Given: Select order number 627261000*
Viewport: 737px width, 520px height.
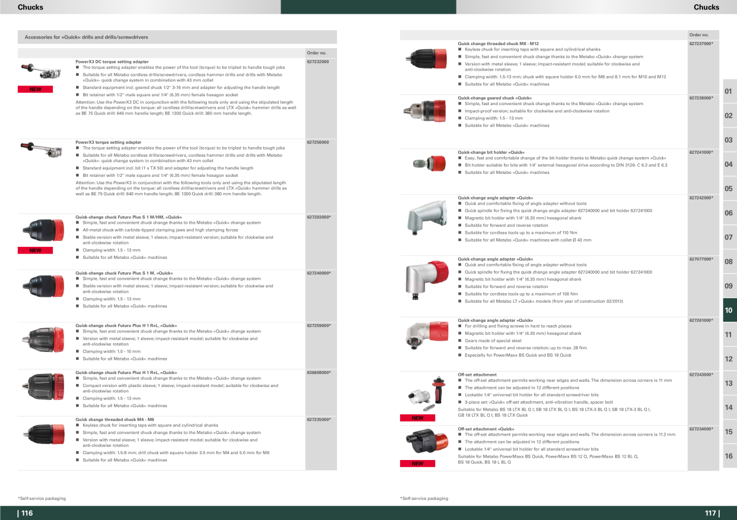Looking at the screenshot, I should point(701,320).
